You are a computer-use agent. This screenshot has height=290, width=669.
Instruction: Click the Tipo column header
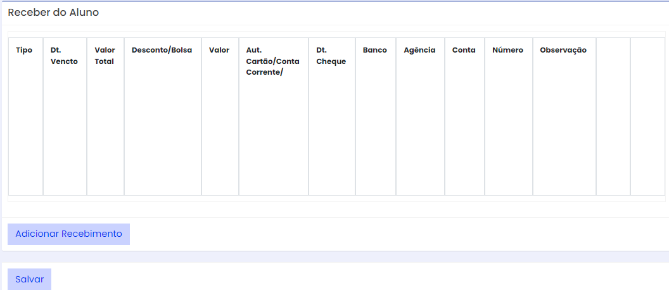24,50
